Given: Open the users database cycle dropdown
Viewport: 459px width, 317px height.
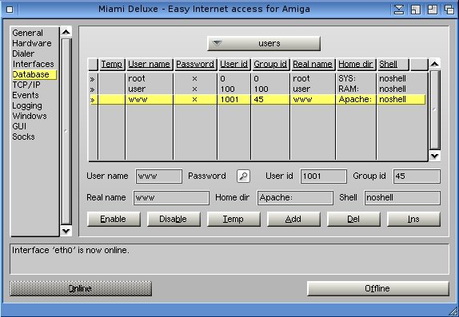Looking at the screenshot, I should [x=264, y=43].
